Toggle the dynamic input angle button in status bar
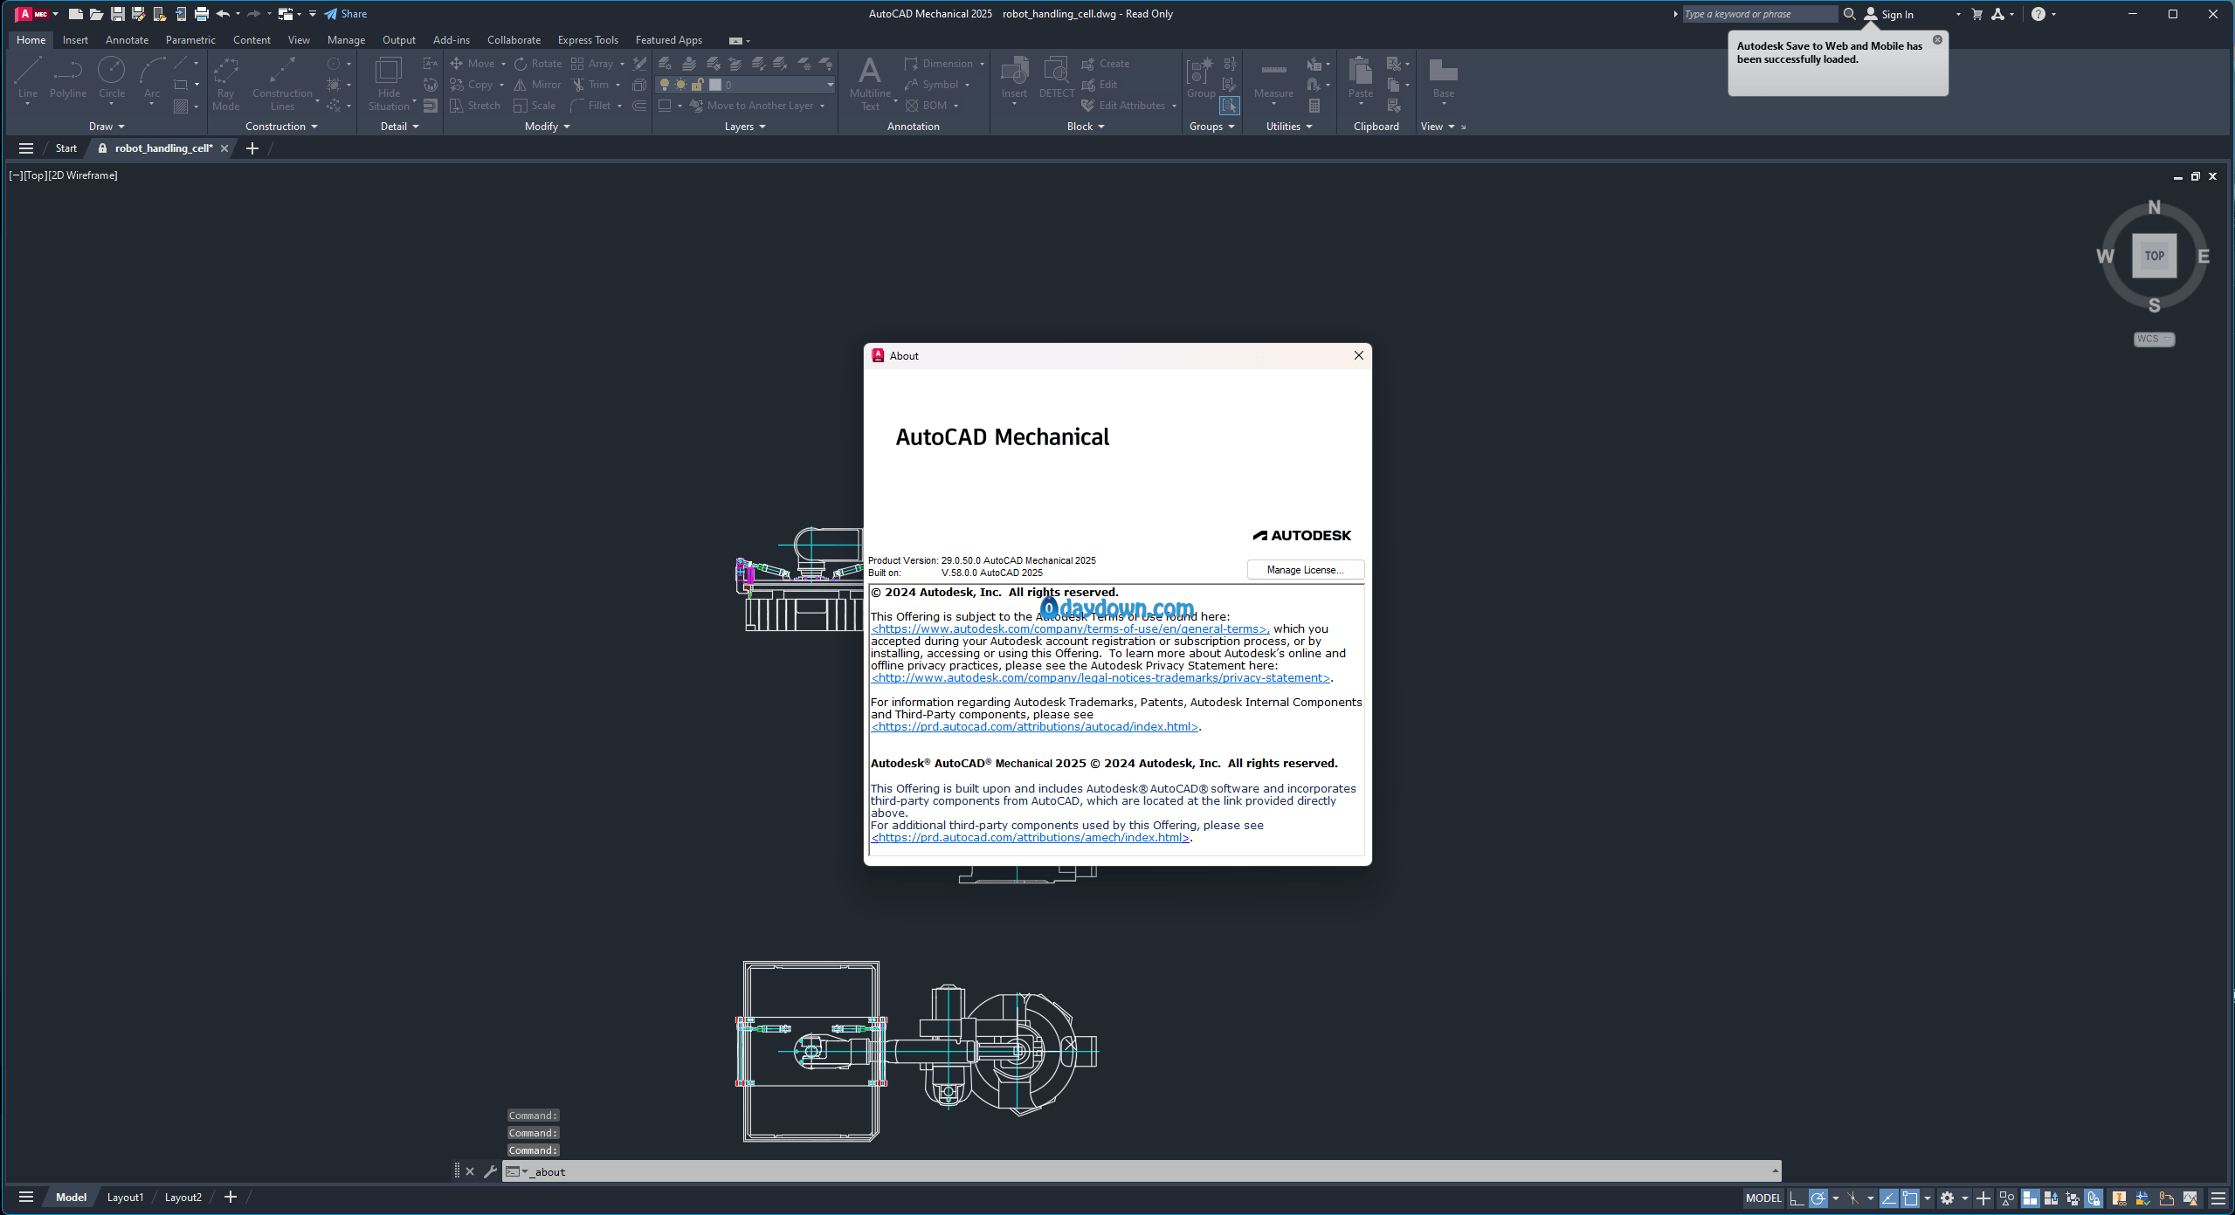This screenshot has height=1215, width=2235. pos(1888,1198)
